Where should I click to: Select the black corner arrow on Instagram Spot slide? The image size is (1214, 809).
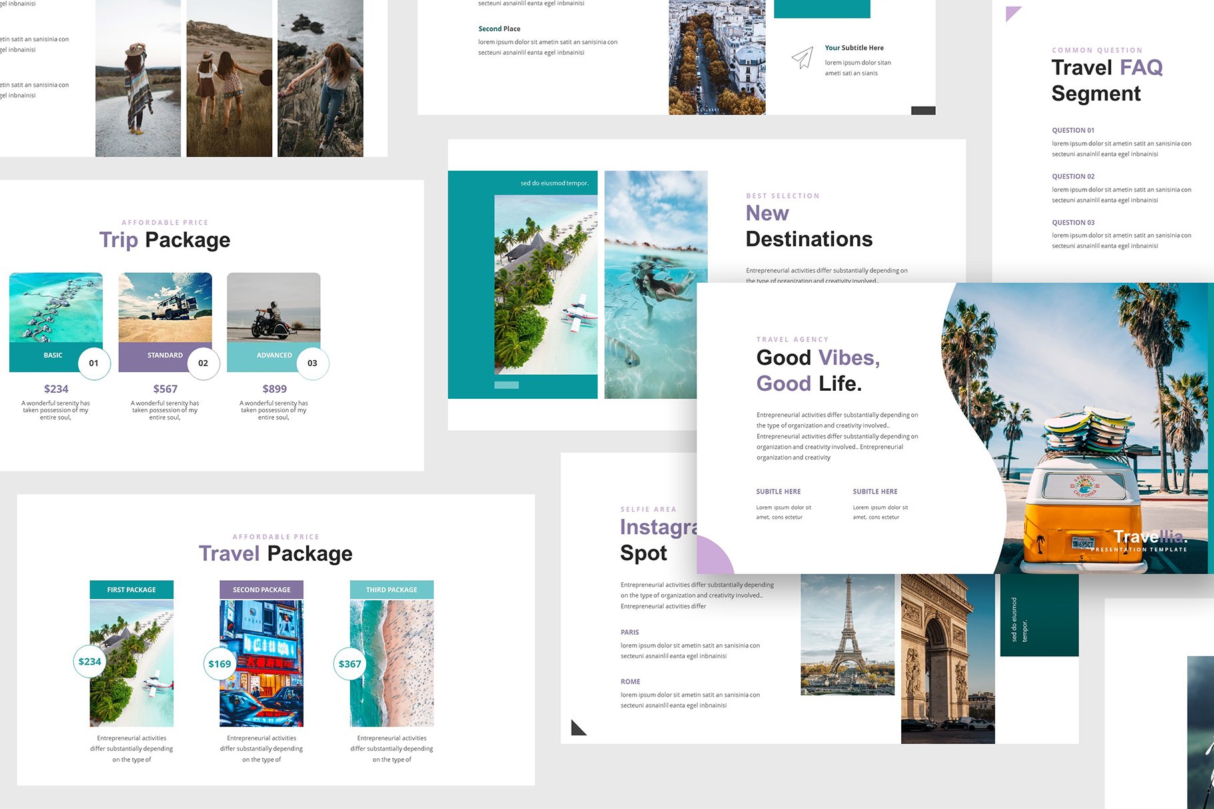(x=577, y=730)
